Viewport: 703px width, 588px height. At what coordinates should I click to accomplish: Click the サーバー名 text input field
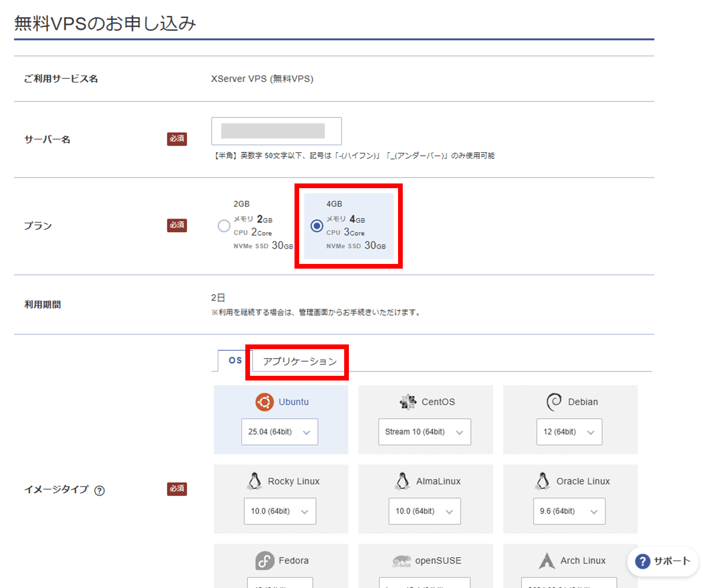pos(276,131)
